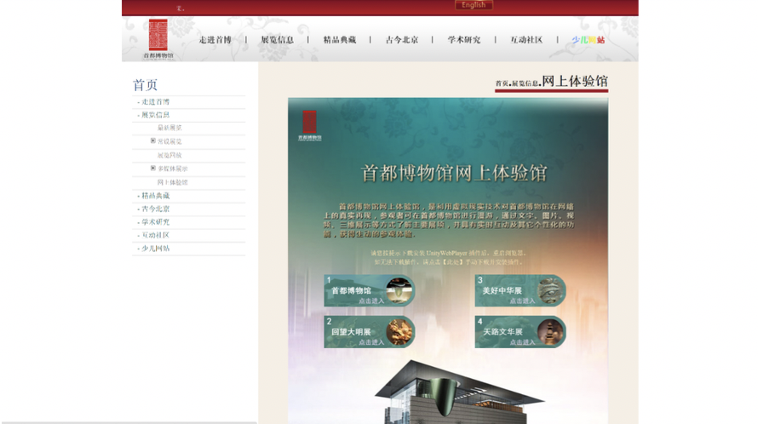Click the 首页 breadcrumb link

[502, 84]
